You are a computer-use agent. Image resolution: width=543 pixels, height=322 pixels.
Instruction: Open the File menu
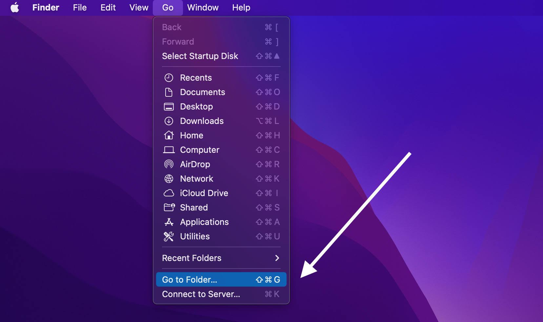(x=80, y=7)
